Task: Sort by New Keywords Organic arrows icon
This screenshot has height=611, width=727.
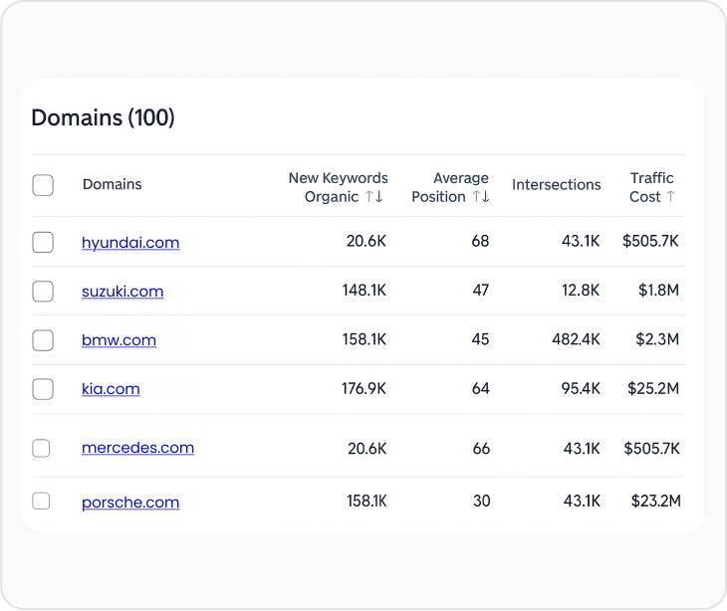Action: pos(374,197)
